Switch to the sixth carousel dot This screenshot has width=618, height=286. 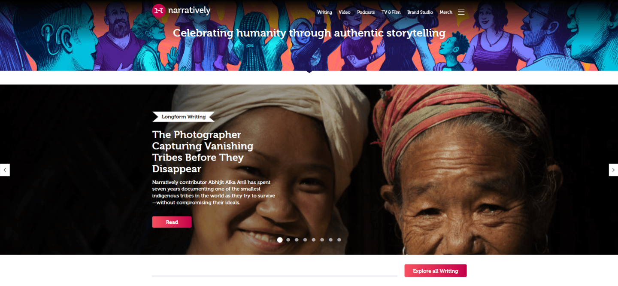point(322,240)
